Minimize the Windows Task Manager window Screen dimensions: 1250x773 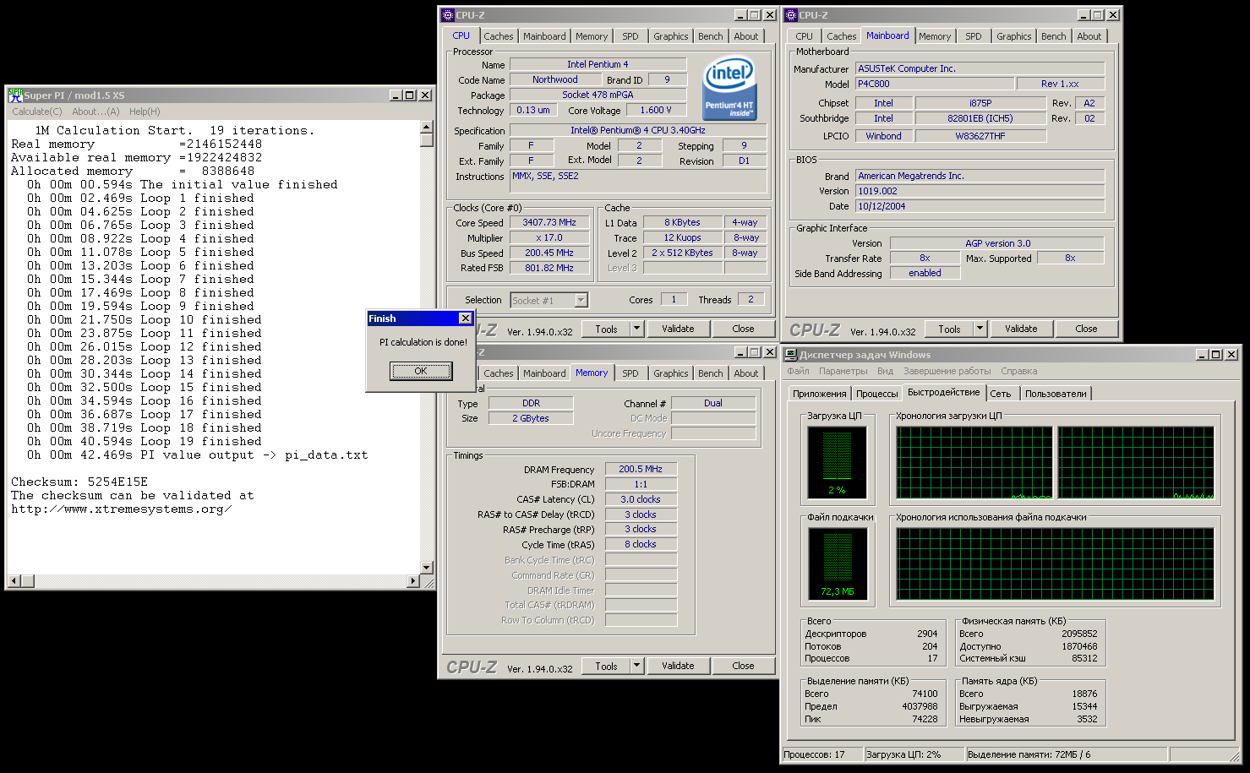click(1202, 355)
